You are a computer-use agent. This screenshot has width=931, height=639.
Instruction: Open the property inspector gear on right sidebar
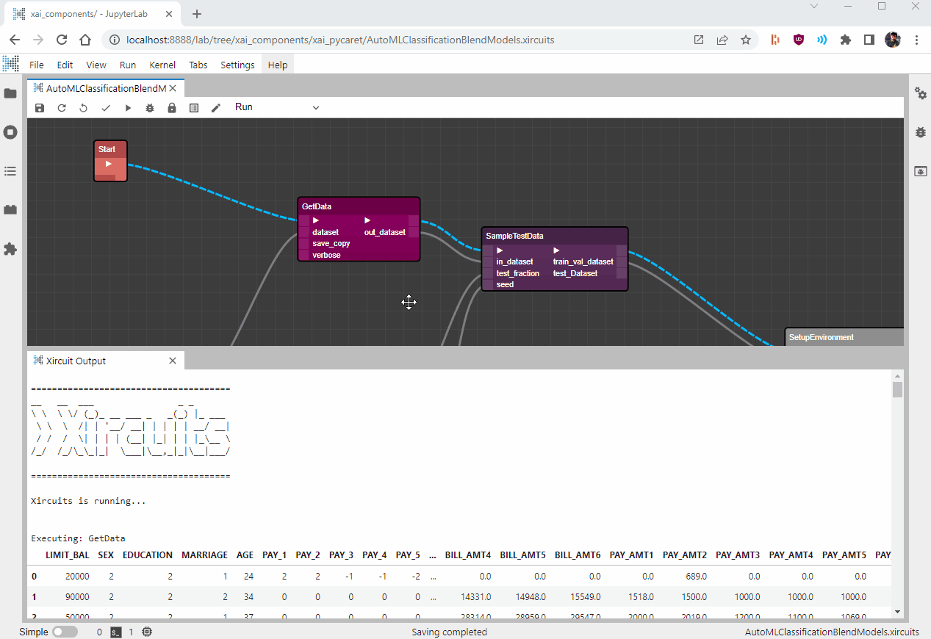pos(920,93)
